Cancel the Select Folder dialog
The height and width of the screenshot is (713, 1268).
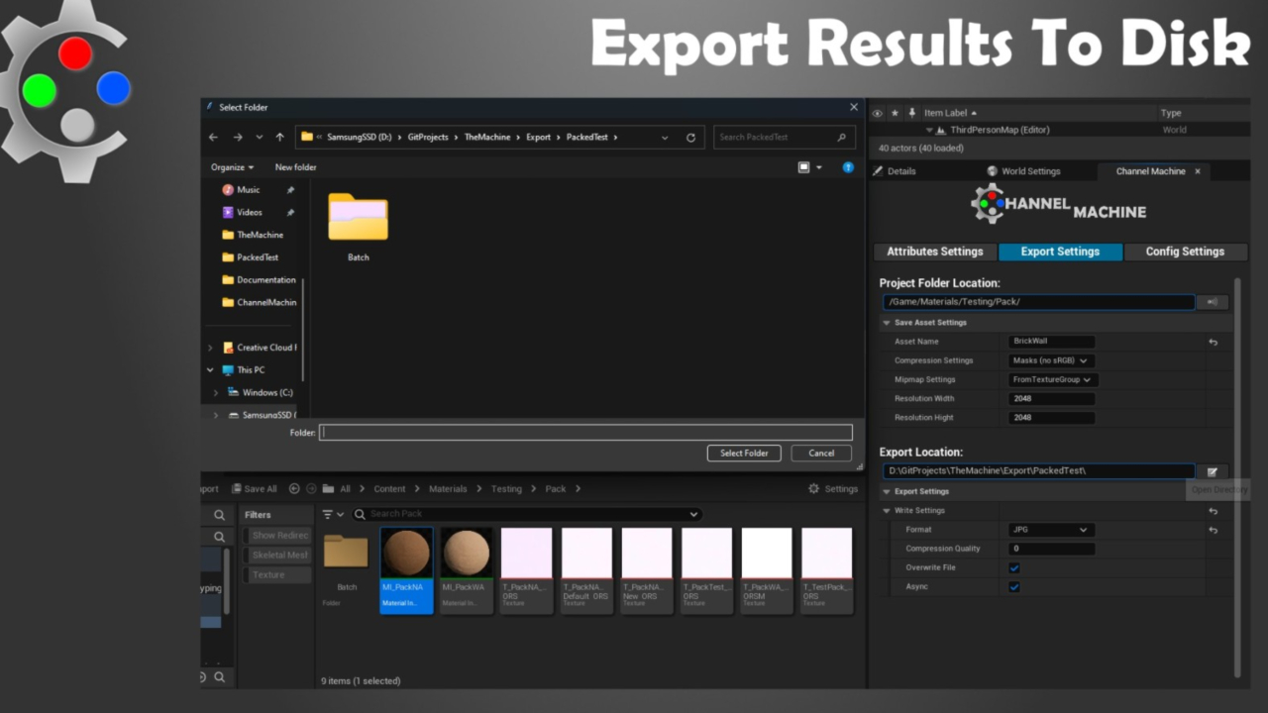821,453
